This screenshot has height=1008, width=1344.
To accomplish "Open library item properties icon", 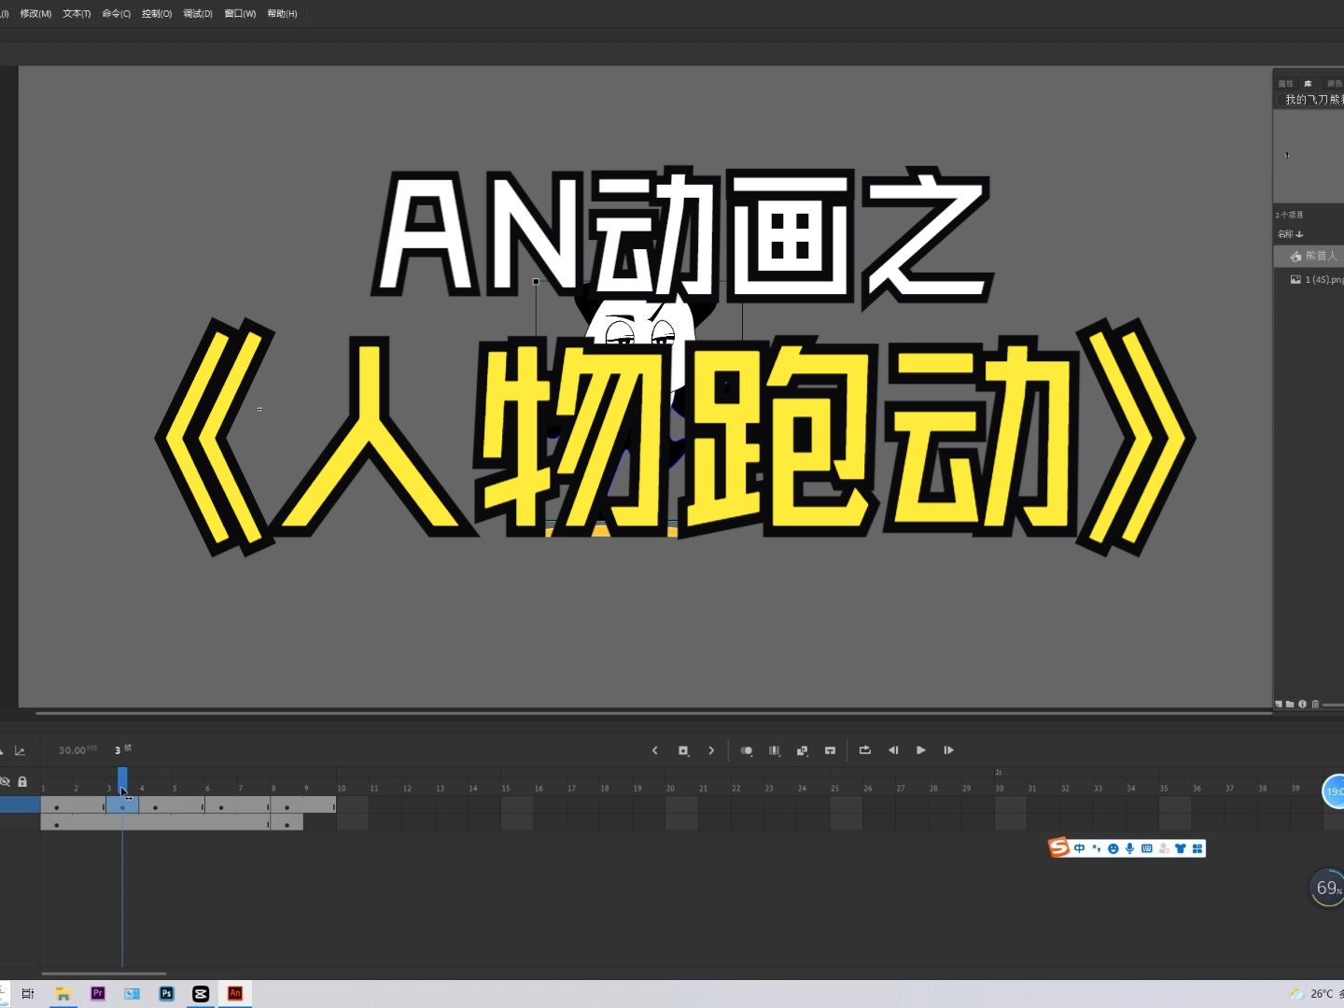I will coord(1302,704).
